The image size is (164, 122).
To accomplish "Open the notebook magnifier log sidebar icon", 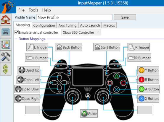I will point(6,44).
